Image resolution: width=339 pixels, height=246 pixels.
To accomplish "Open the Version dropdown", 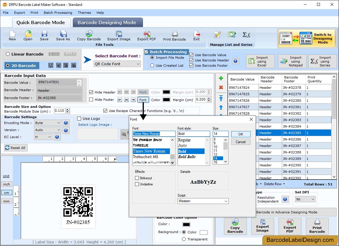I will (x=48, y=130).
